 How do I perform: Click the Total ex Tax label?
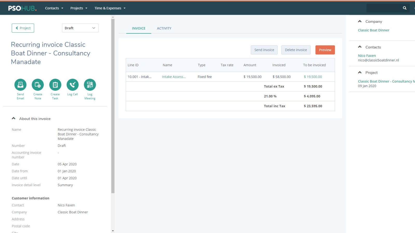pyautogui.click(x=274, y=86)
